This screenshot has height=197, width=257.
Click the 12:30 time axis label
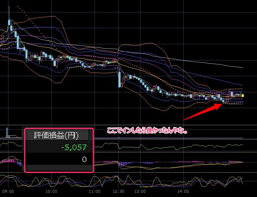118,191
